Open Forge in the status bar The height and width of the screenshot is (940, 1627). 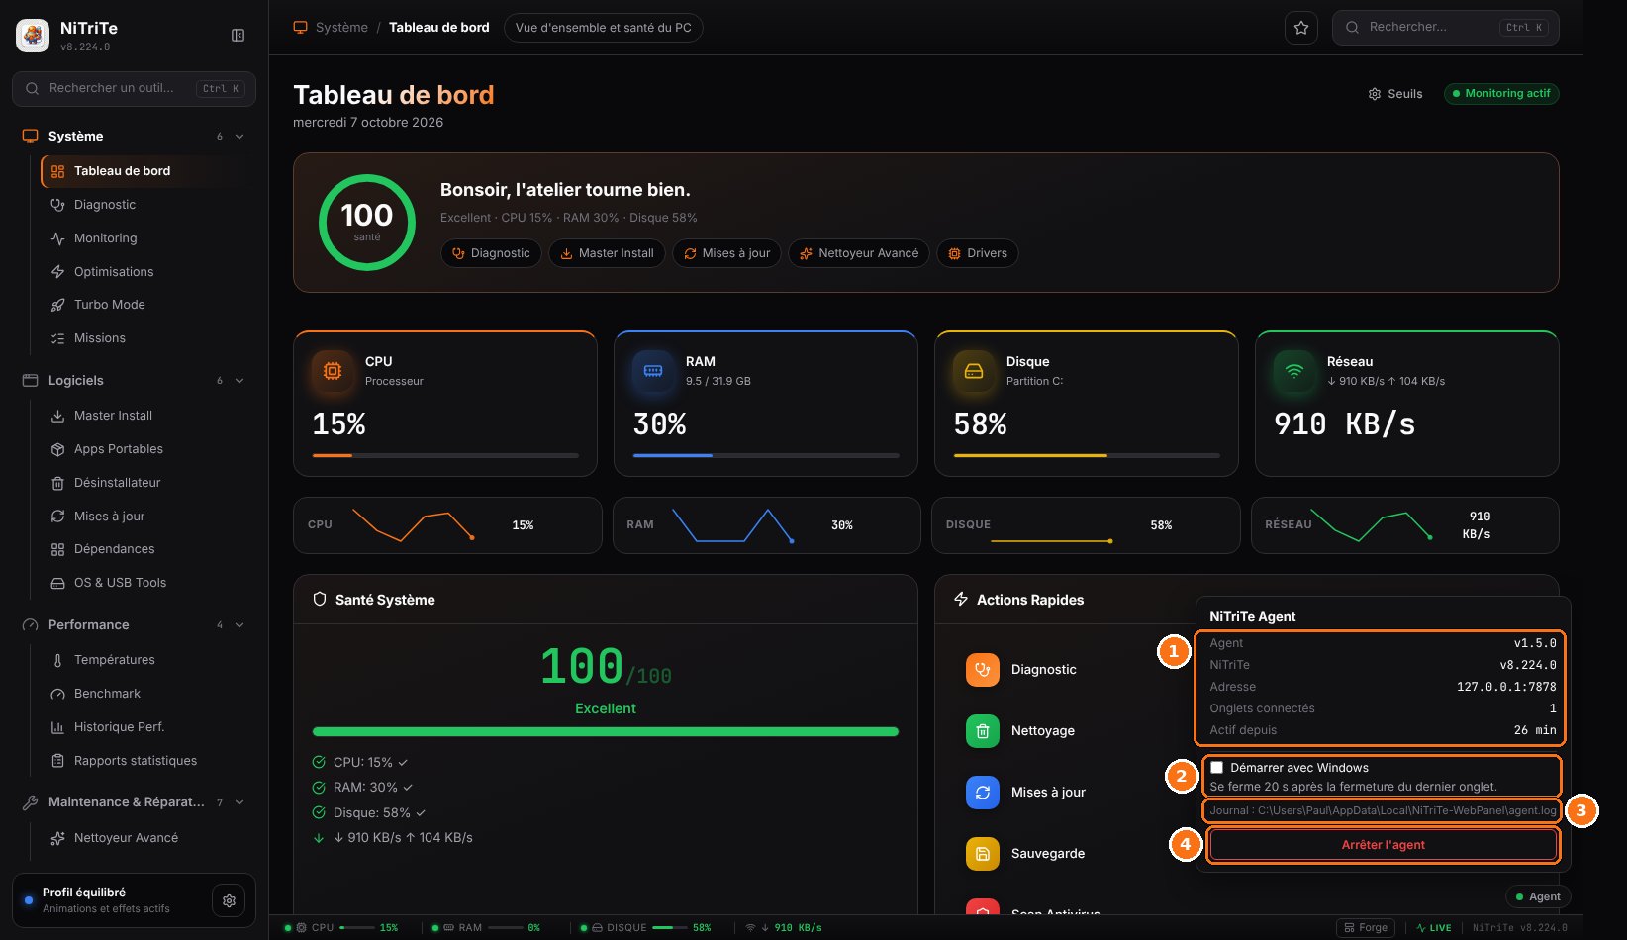click(x=1366, y=928)
